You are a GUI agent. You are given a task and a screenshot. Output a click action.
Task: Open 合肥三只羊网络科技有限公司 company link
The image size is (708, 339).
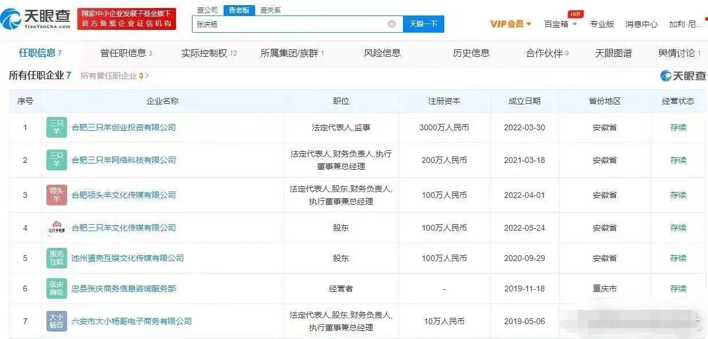(126, 161)
